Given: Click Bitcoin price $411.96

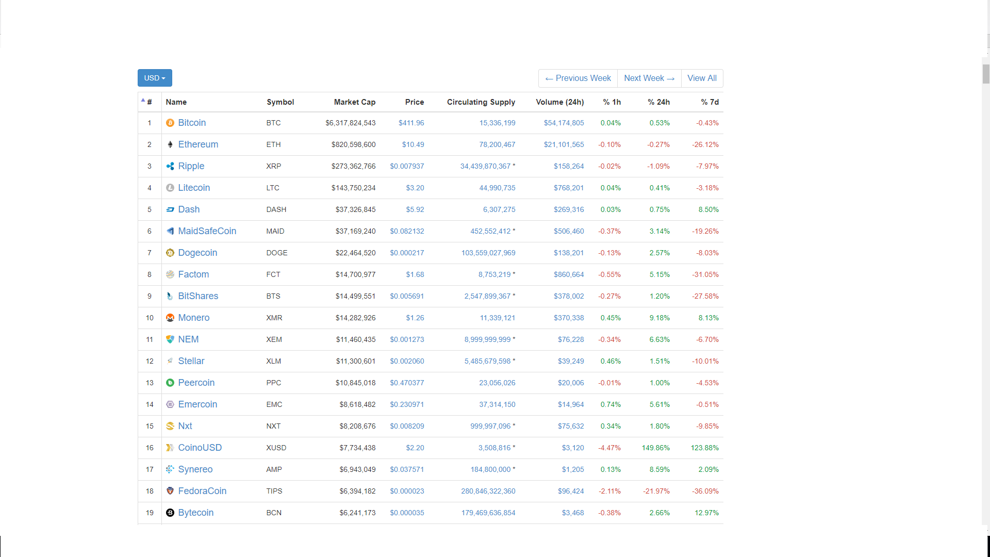Looking at the screenshot, I should click(411, 123).
